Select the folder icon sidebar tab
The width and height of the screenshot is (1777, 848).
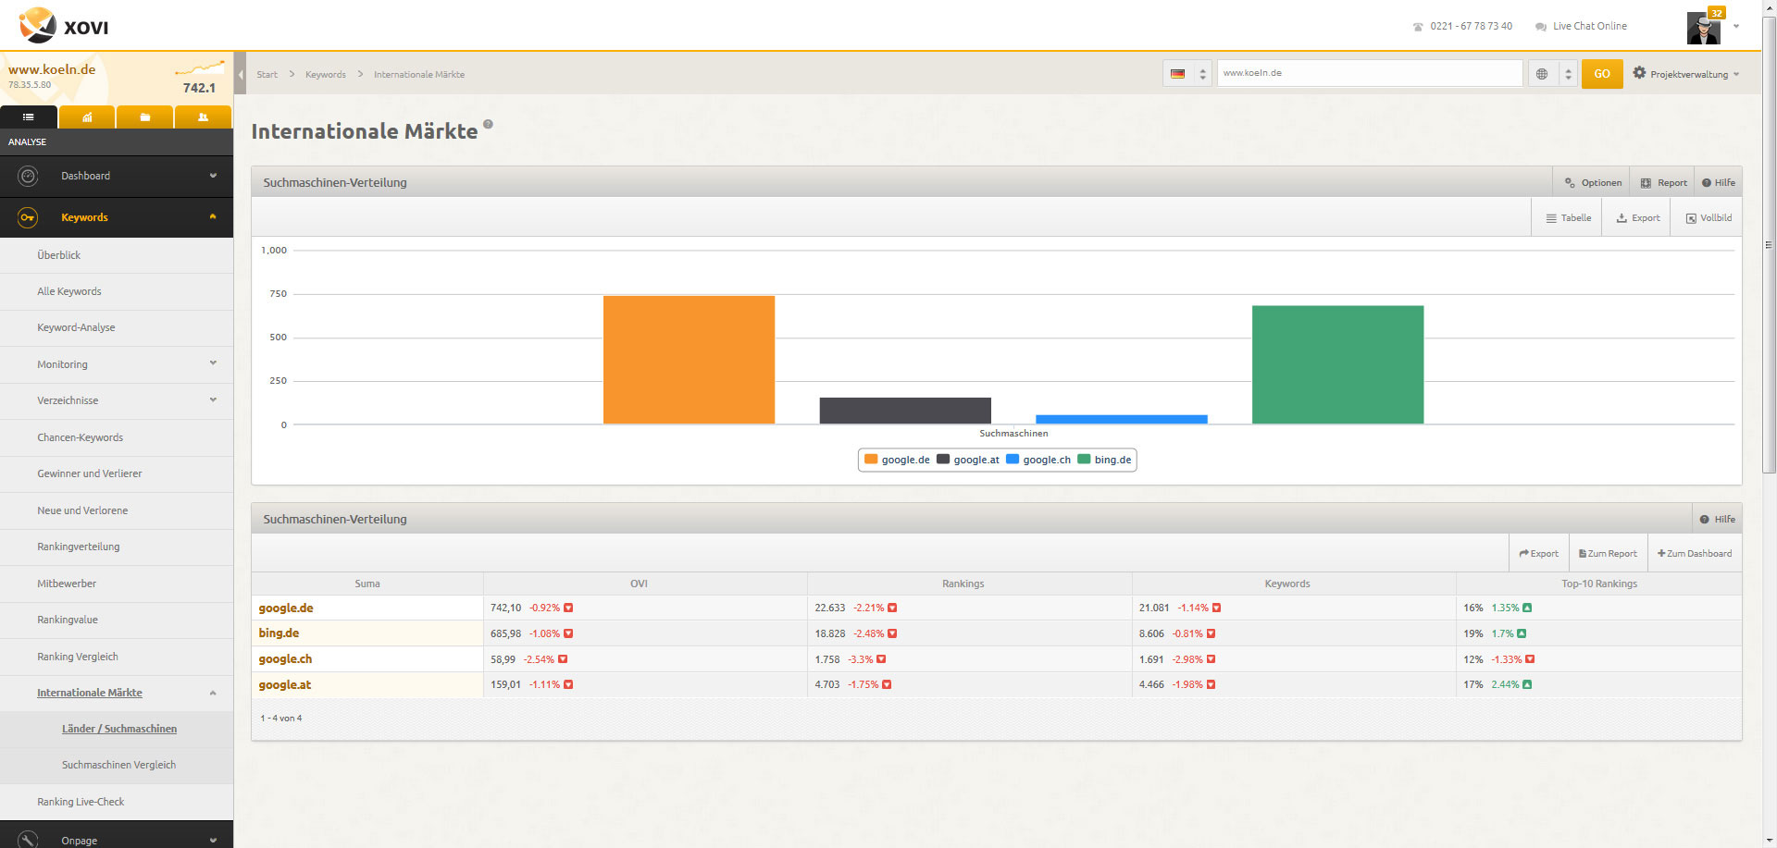tap(144, 117)
